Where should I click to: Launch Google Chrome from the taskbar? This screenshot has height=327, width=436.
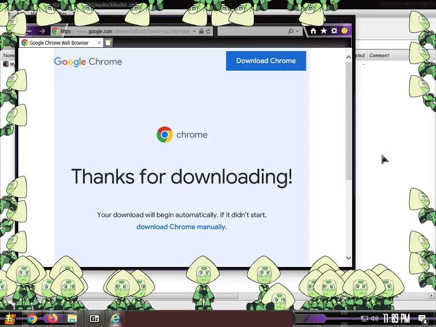[32, 318]
